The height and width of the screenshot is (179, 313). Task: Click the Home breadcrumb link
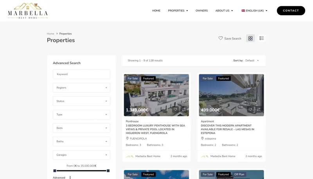pos(50,34)
